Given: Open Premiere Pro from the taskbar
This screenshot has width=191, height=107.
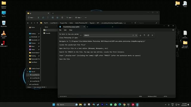Looking at the screenshot, I should click(102, 105).
